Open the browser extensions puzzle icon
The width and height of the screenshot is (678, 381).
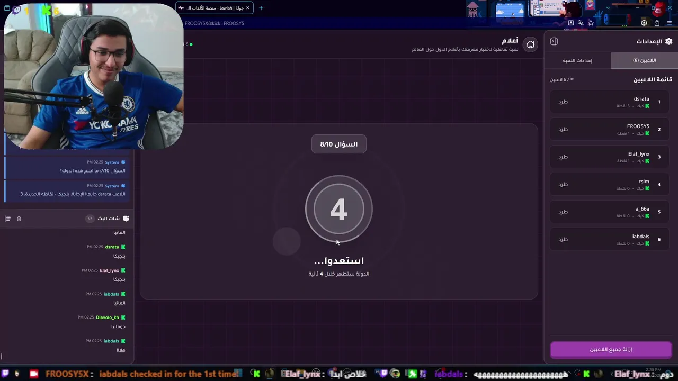click(657, 23)
